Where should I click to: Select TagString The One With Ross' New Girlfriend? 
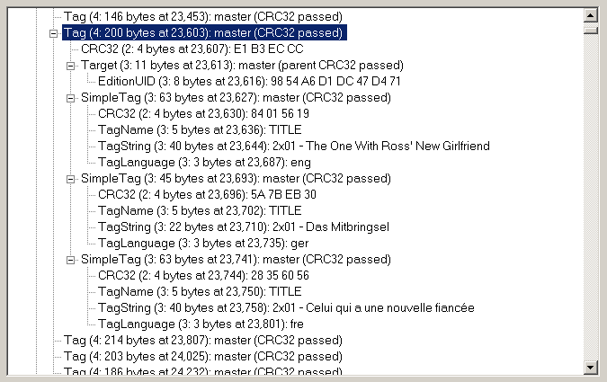pos(294,146)
